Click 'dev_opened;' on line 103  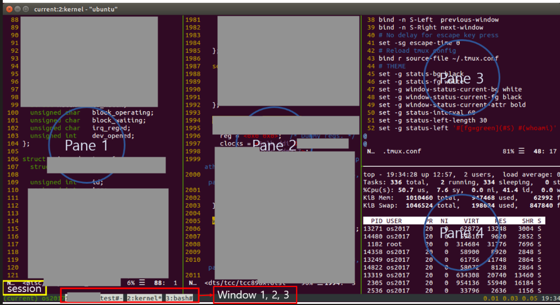pyautogui.click(x=113, y=136)
